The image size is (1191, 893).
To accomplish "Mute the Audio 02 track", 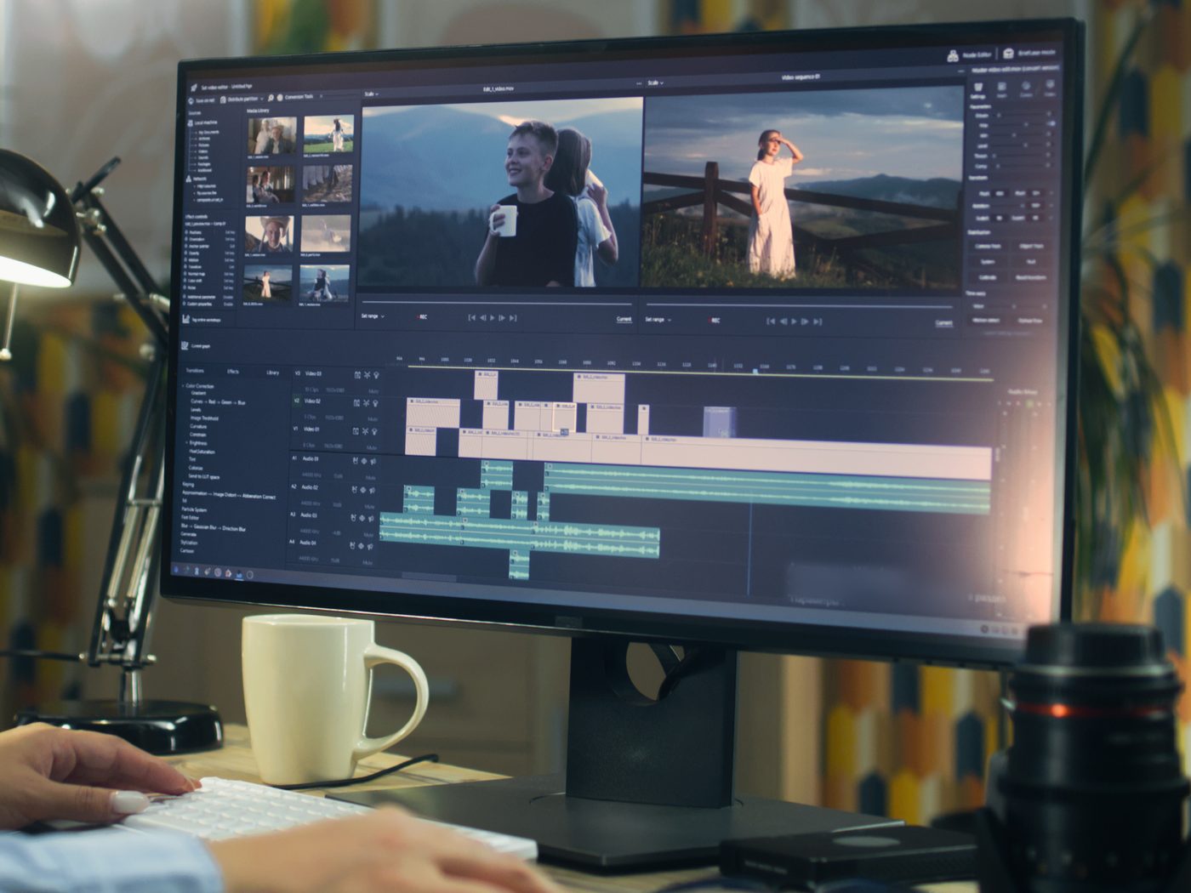I will [x=369, y=506].
